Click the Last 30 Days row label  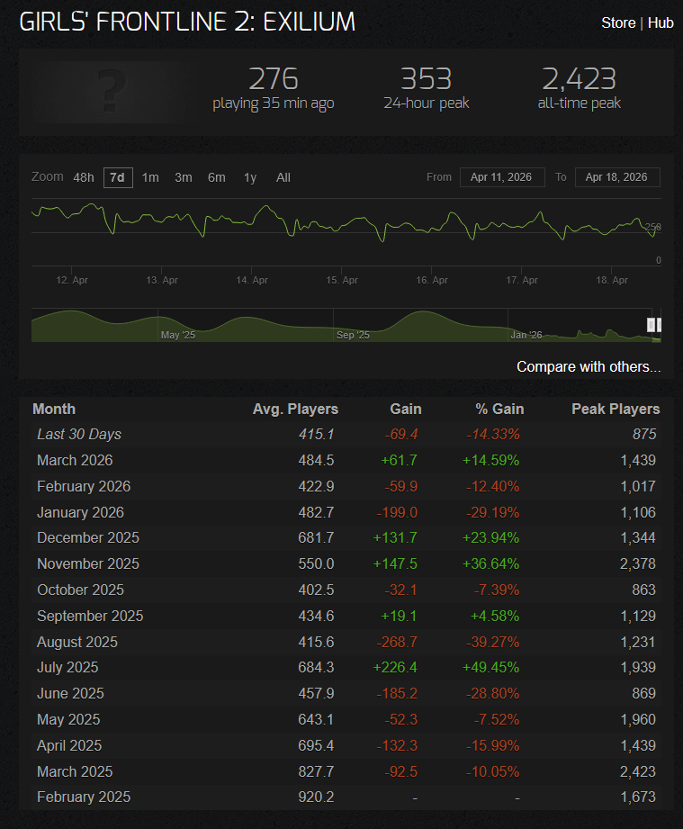pyautogui.click(x=79, y=435)
